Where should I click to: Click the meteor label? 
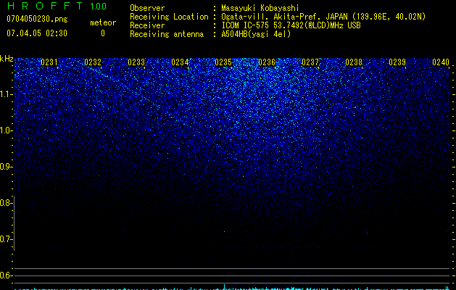tap(103, 22)
